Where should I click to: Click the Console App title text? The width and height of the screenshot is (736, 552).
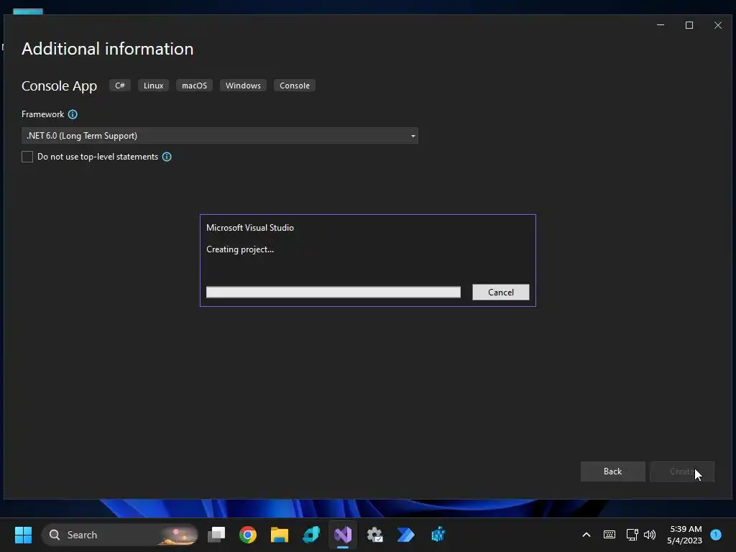pyautogui.click(x=59, y=86)
